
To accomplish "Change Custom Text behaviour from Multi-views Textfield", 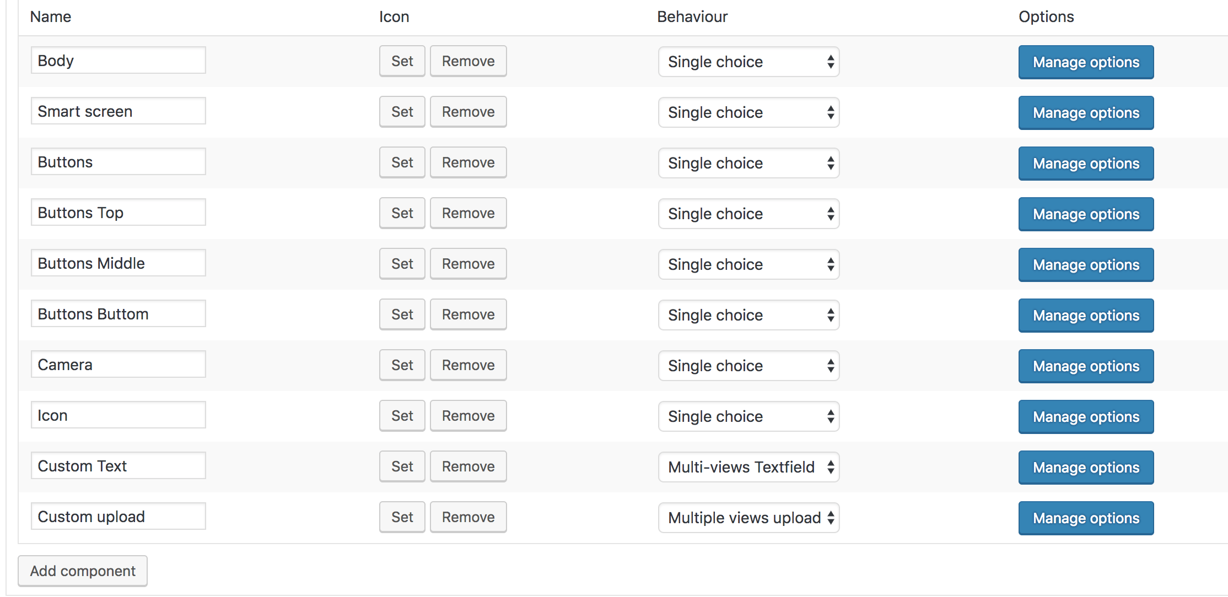I will click(x=748, y=467).
